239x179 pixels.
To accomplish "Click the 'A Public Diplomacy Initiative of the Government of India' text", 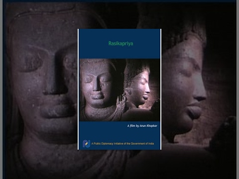I will pyautogui.click(x=122, y=144).
